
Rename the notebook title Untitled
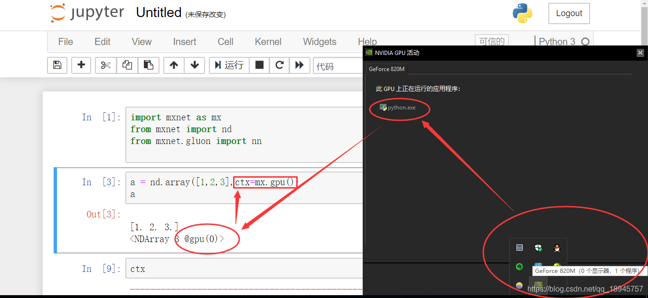(x=159, y=13)
